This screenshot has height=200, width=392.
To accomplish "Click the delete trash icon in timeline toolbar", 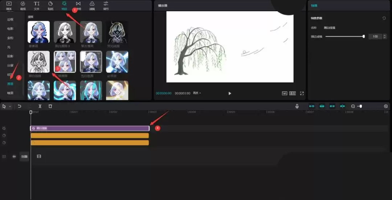I will coord(50,106).
